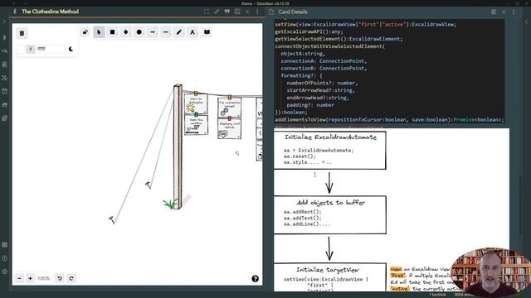The image size is (531, 298).
Task: Toggle reading view in Card Details header
Action: coord(494,12)
